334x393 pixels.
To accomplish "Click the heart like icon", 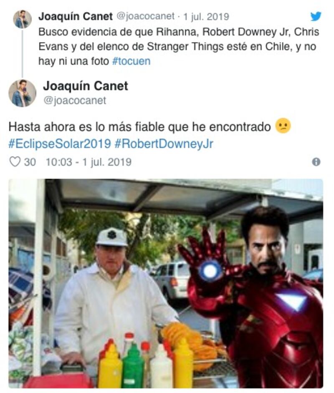I will point(15,162).
